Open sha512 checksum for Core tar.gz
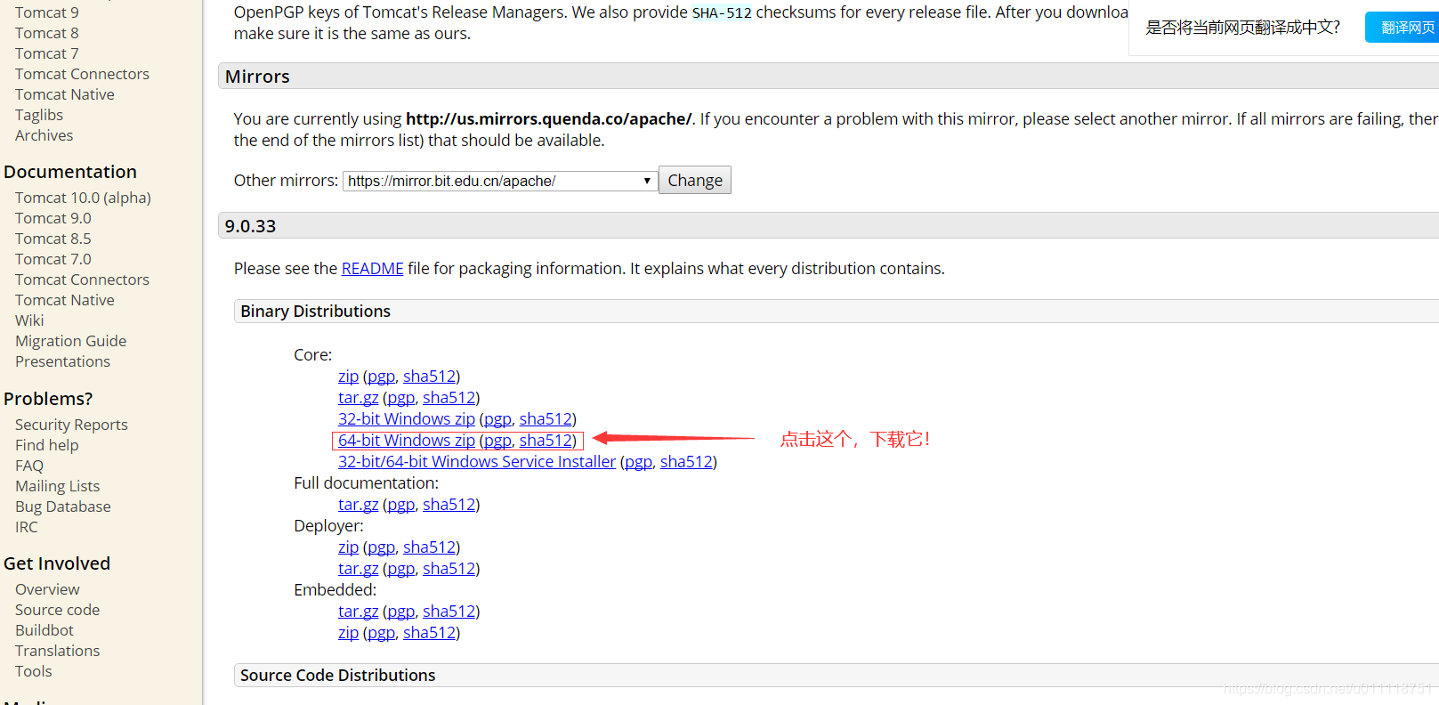This screenshot has height=705, width=1439. tap(449, 398)
